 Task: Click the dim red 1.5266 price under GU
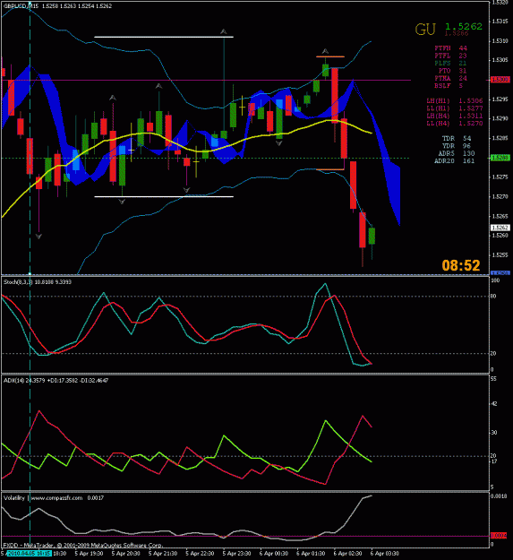(457, 33)
